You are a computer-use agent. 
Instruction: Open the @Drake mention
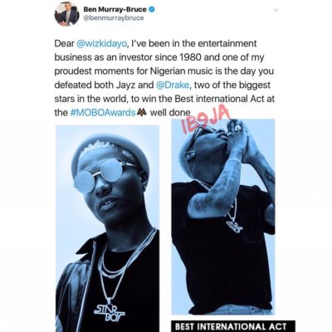coord(173,85)
